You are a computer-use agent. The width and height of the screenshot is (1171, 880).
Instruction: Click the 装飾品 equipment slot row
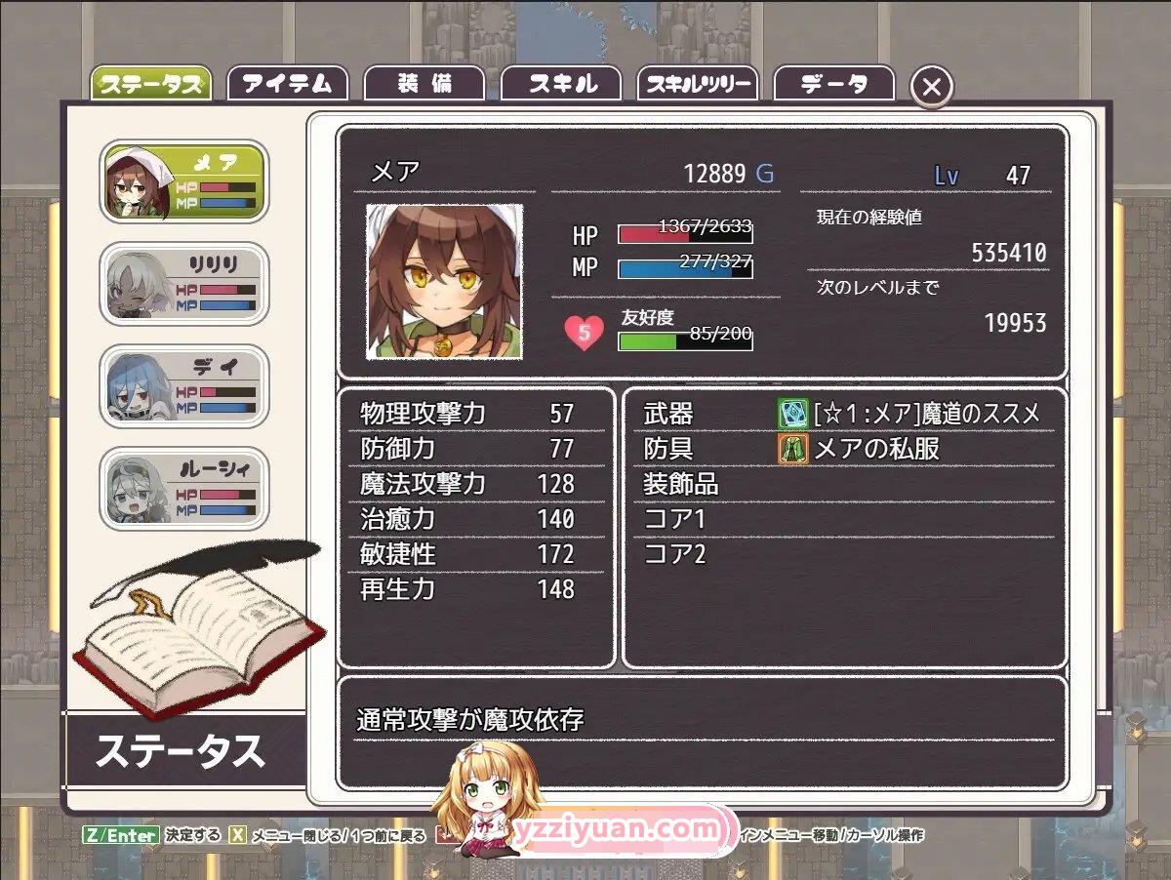point(845,484)
